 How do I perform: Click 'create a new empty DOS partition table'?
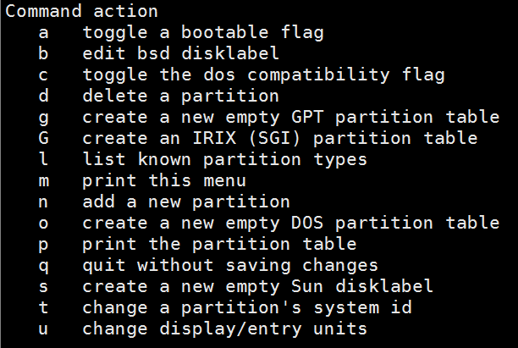tap(291, 223)
